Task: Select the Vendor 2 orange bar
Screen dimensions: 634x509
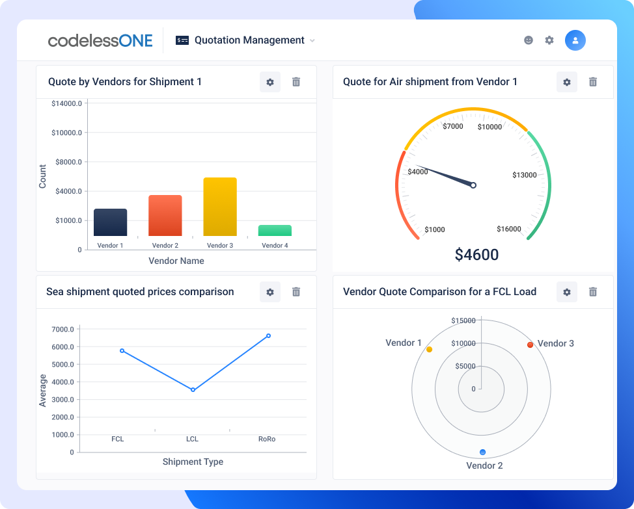Action: point(165,216)
